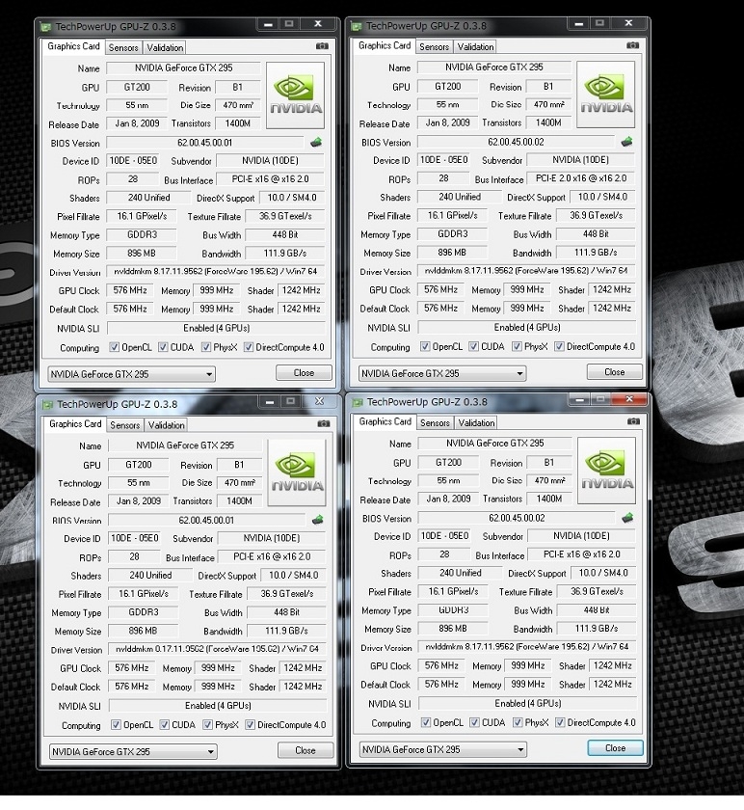Toggle OpenCL checkbox in upper-left GPU-Z window
Viewport: 744px width, 810px height.
(114, 347)
